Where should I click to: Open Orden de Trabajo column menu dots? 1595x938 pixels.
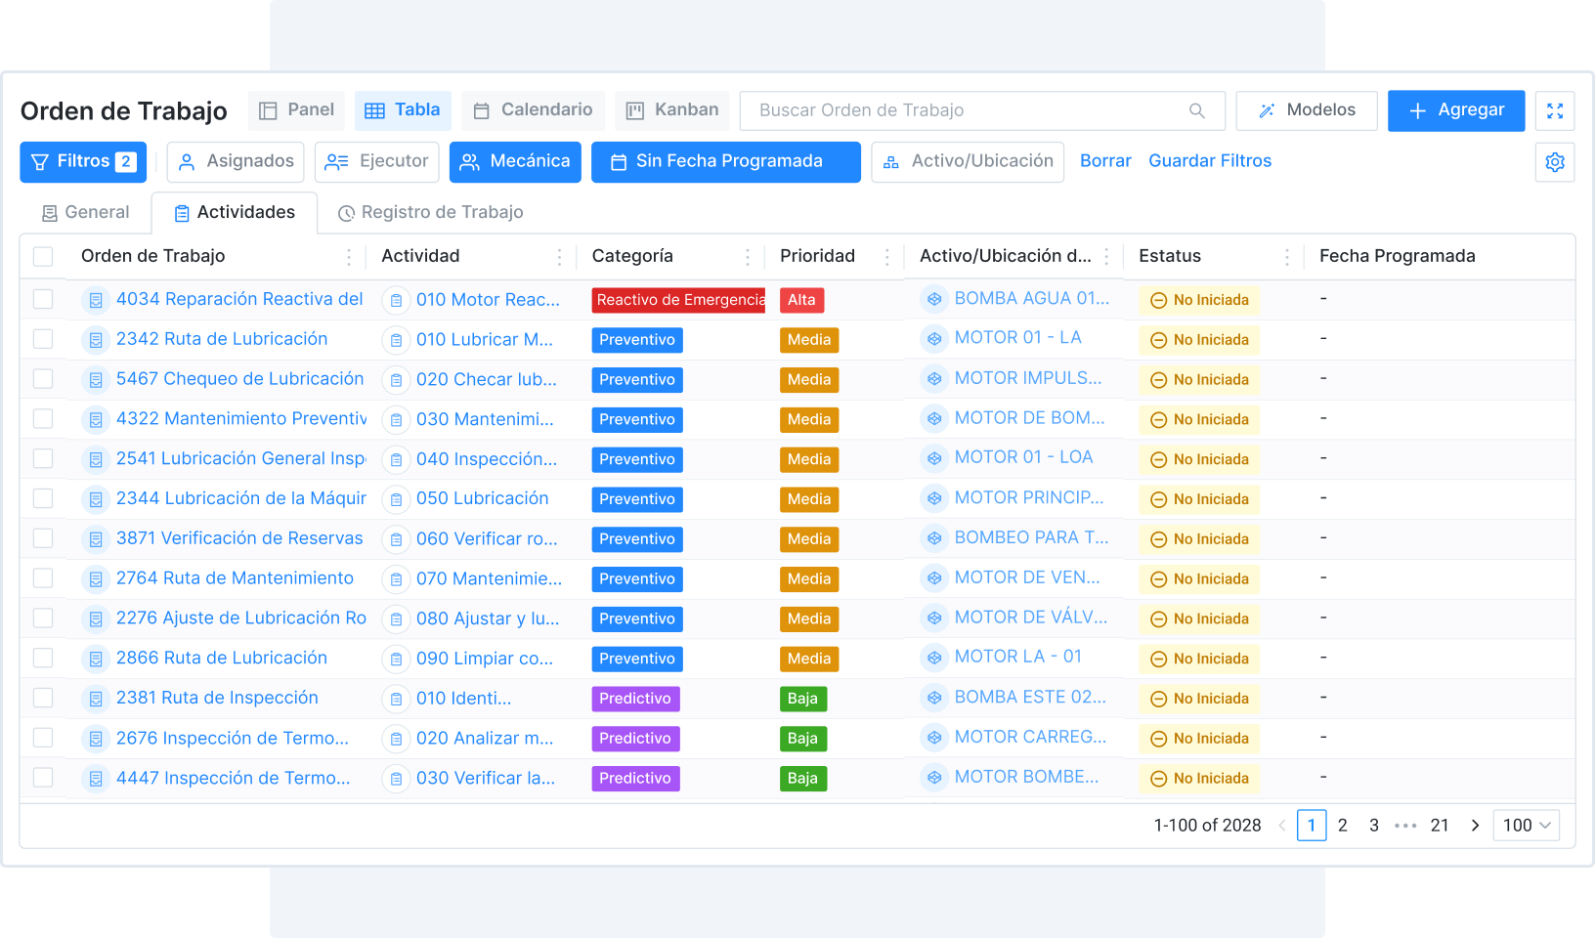tap(349, 257)
